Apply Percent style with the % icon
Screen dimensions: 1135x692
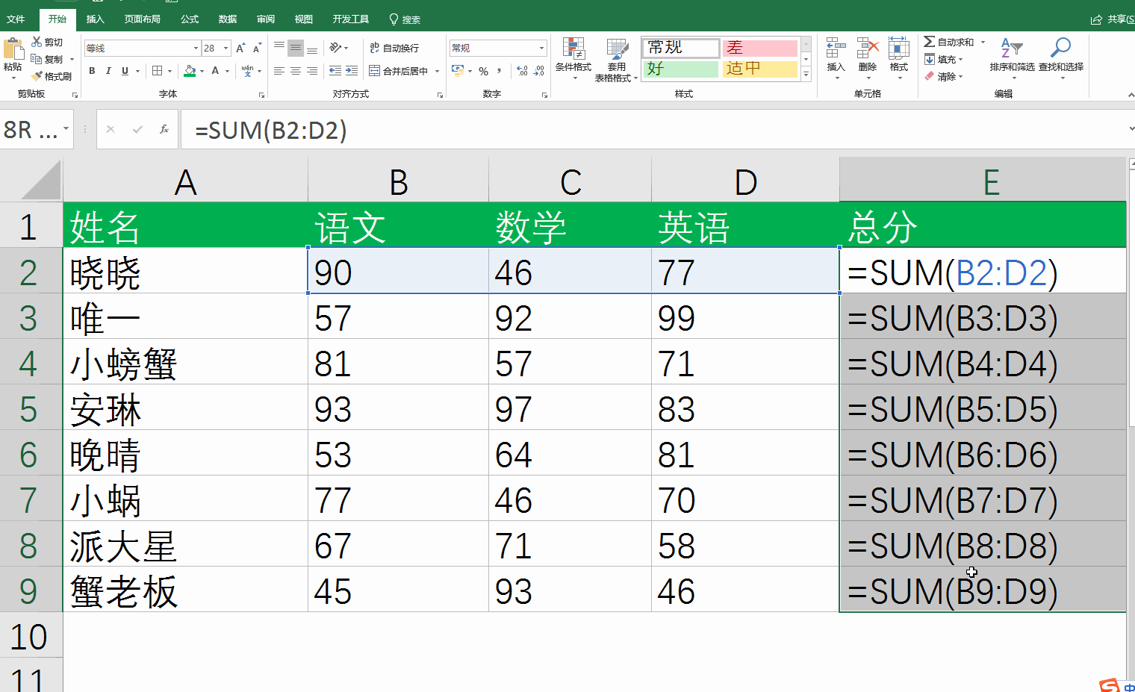click(482, 70)
